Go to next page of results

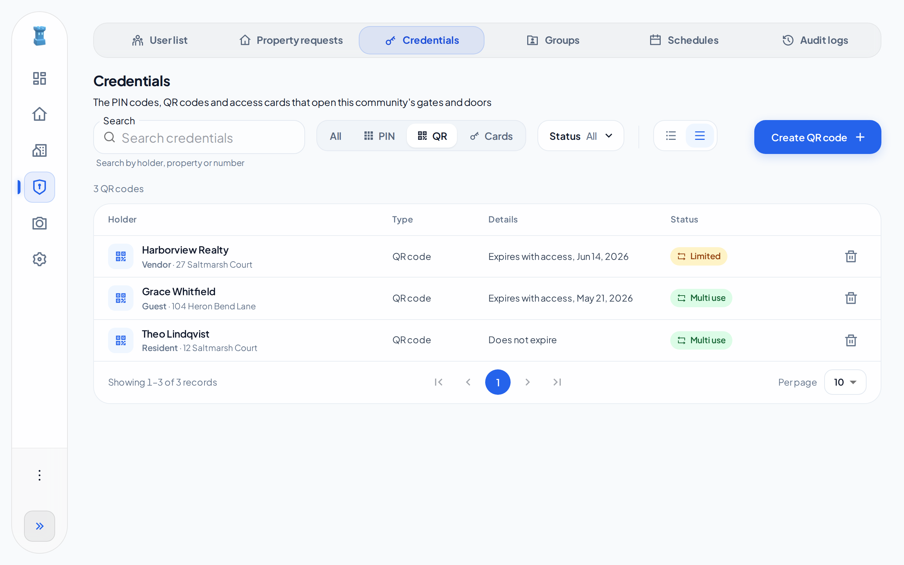coord(528,382)
